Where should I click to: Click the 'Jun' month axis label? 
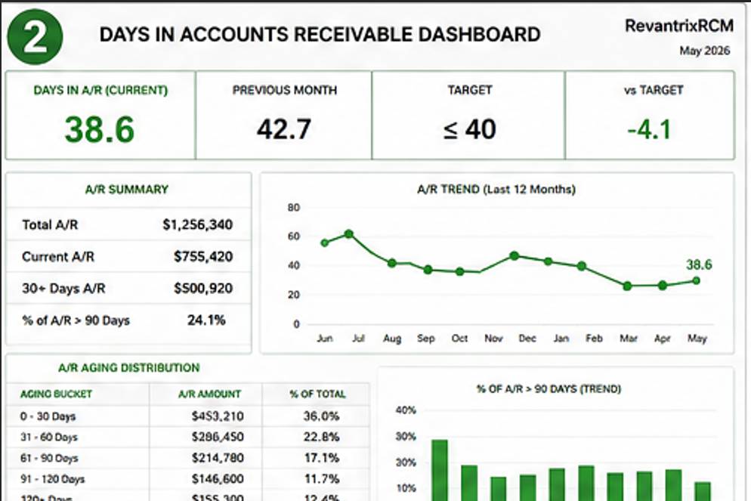point(325,338)
